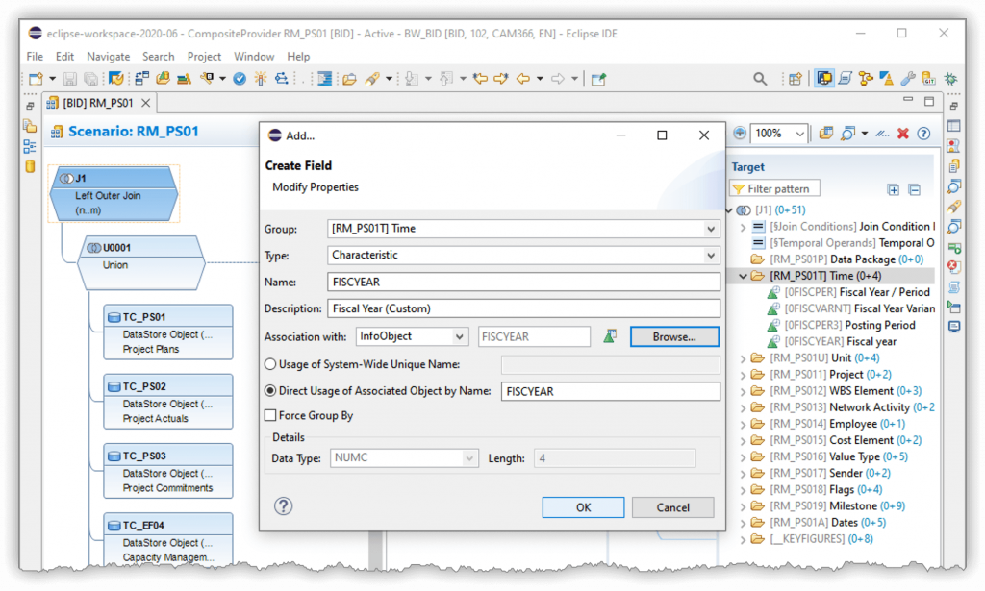Image resolution: width=985 pixels, height=591 pixels.
Task: Select the TC_PS02 Project Actuals node
Action: click(167, 402)
